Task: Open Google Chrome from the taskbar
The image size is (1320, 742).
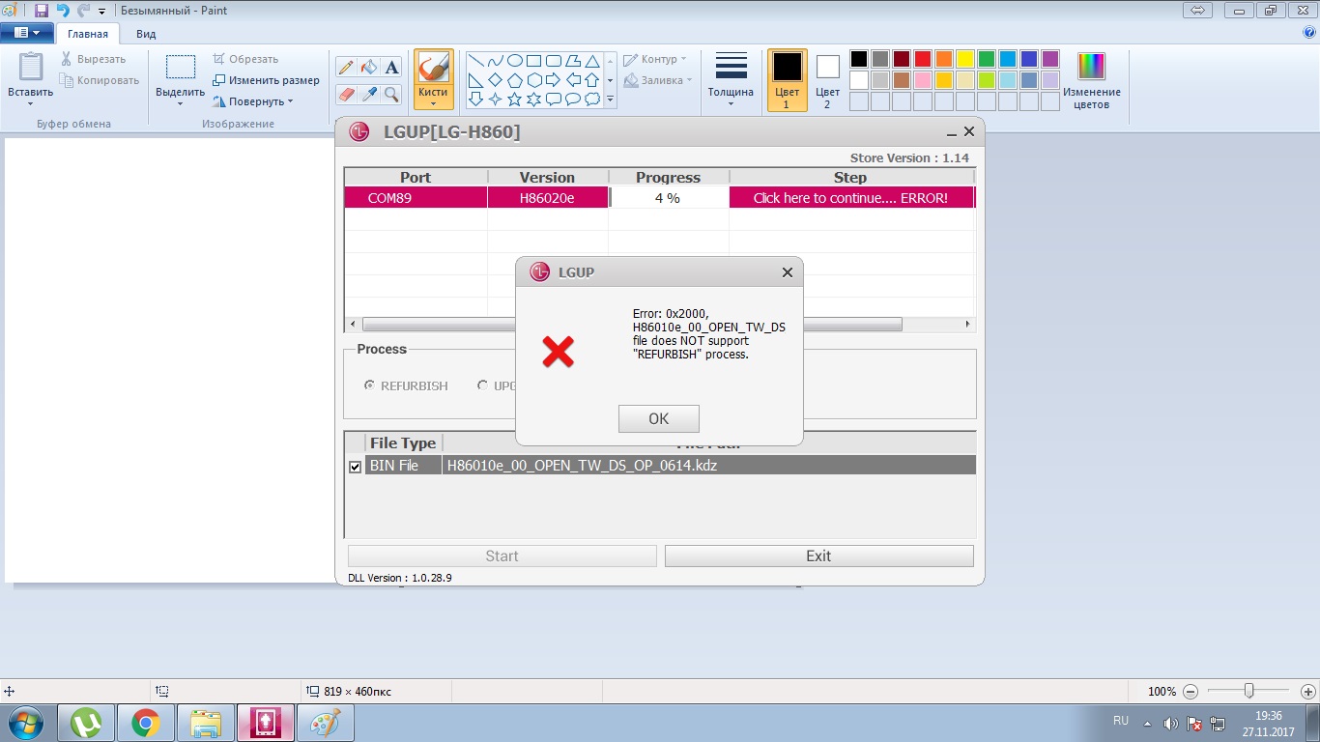Action: click(x=146, y=723)
